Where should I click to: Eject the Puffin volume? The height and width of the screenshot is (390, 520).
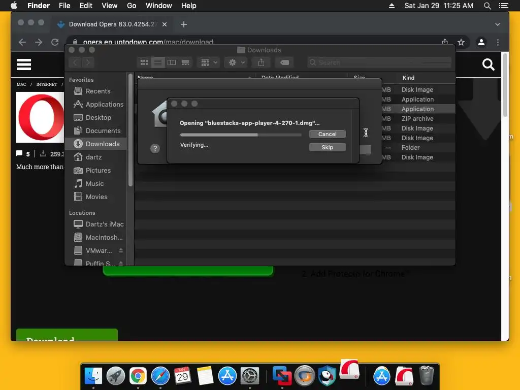(x=121, y=264)
